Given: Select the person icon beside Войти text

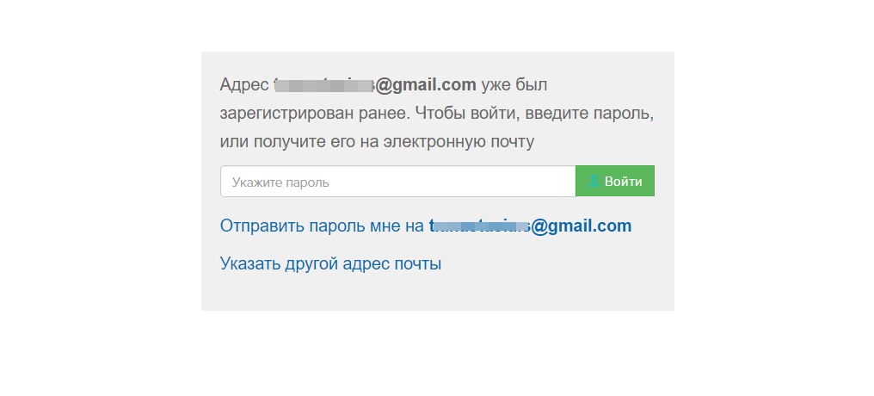Looking at the screenshot, I should (x=594, y=181).
